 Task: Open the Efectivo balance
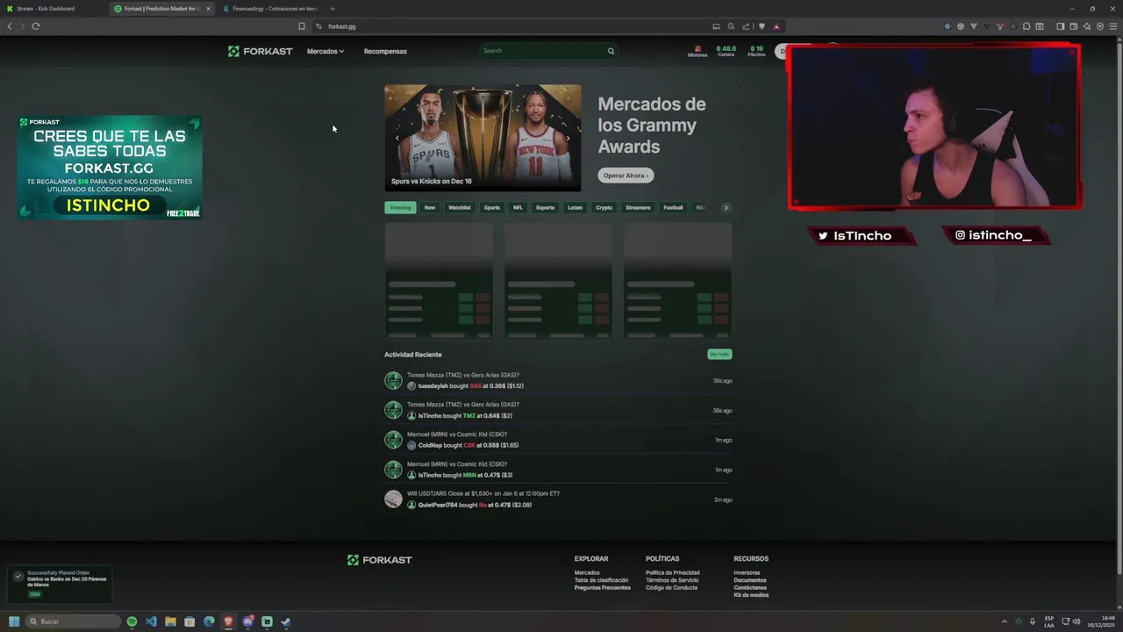pyautogui.click(x=756, y=51)
